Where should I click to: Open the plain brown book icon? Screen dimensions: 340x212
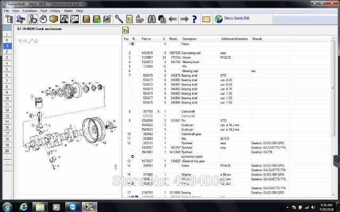click(86, 19)
